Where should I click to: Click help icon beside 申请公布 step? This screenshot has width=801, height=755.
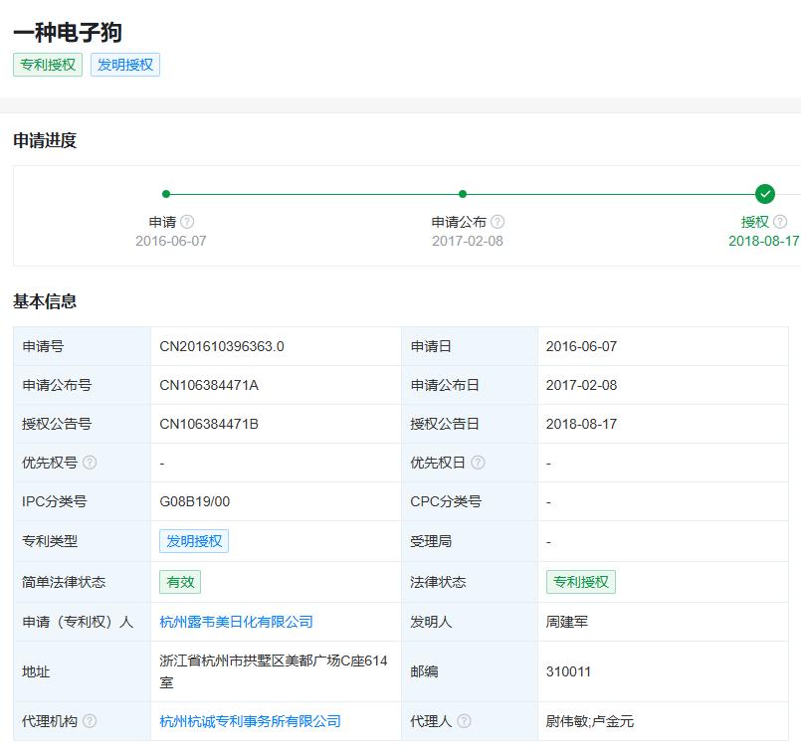(498, 222)
